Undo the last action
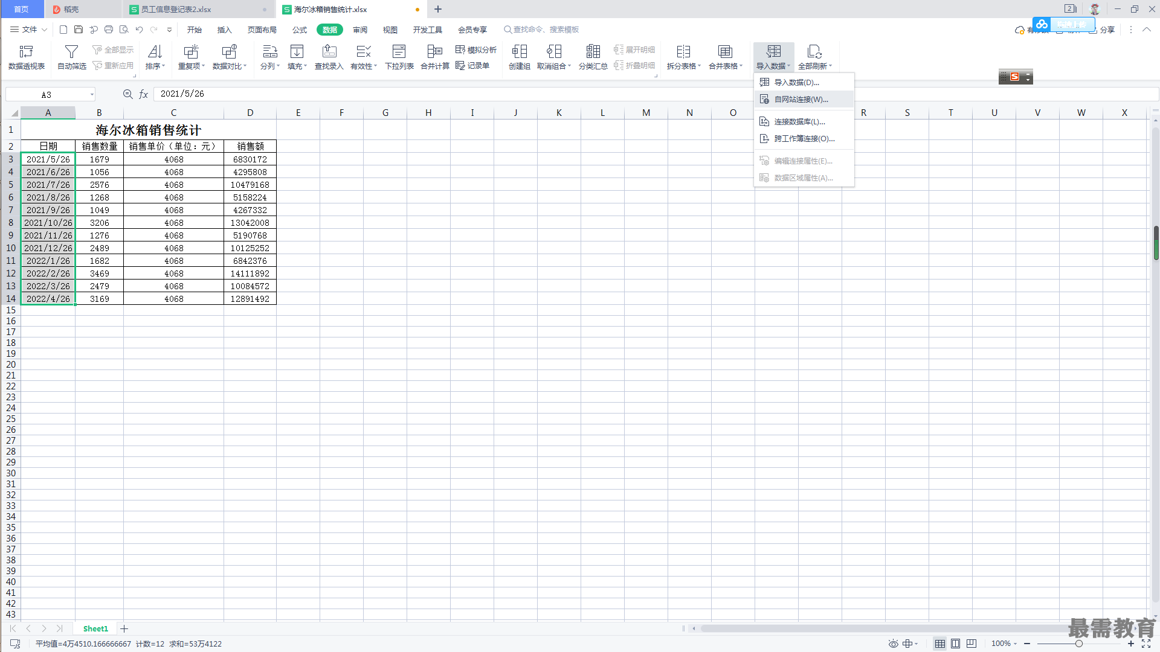1160x652 pixels. pos(139,30)
